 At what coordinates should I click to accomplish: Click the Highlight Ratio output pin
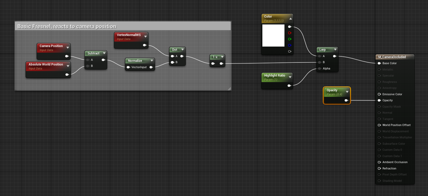(289, 86)
